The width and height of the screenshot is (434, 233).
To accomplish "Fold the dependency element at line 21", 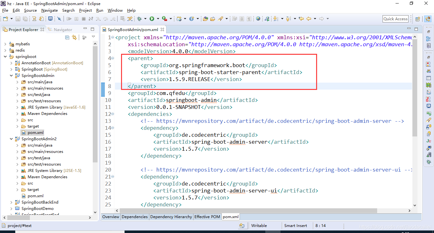I will coord(113,177).
